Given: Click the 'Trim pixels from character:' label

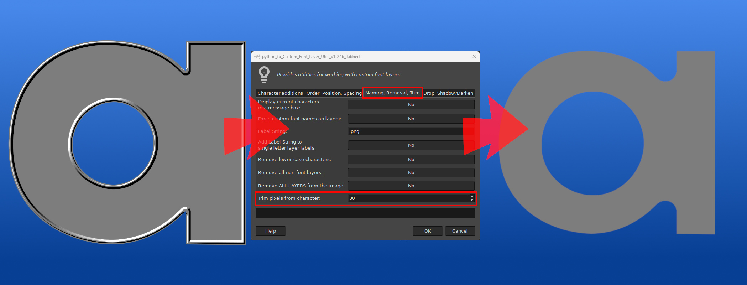Looking at the screenshot, I should 289,198.
